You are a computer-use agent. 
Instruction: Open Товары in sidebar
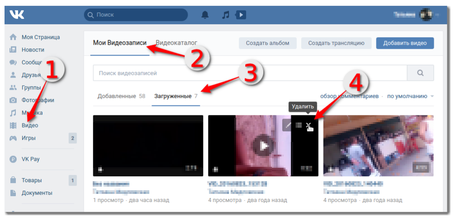[32, 180]
